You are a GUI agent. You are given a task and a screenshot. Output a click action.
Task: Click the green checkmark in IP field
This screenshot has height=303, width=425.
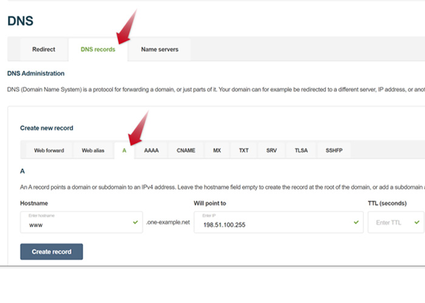(356, 222)
